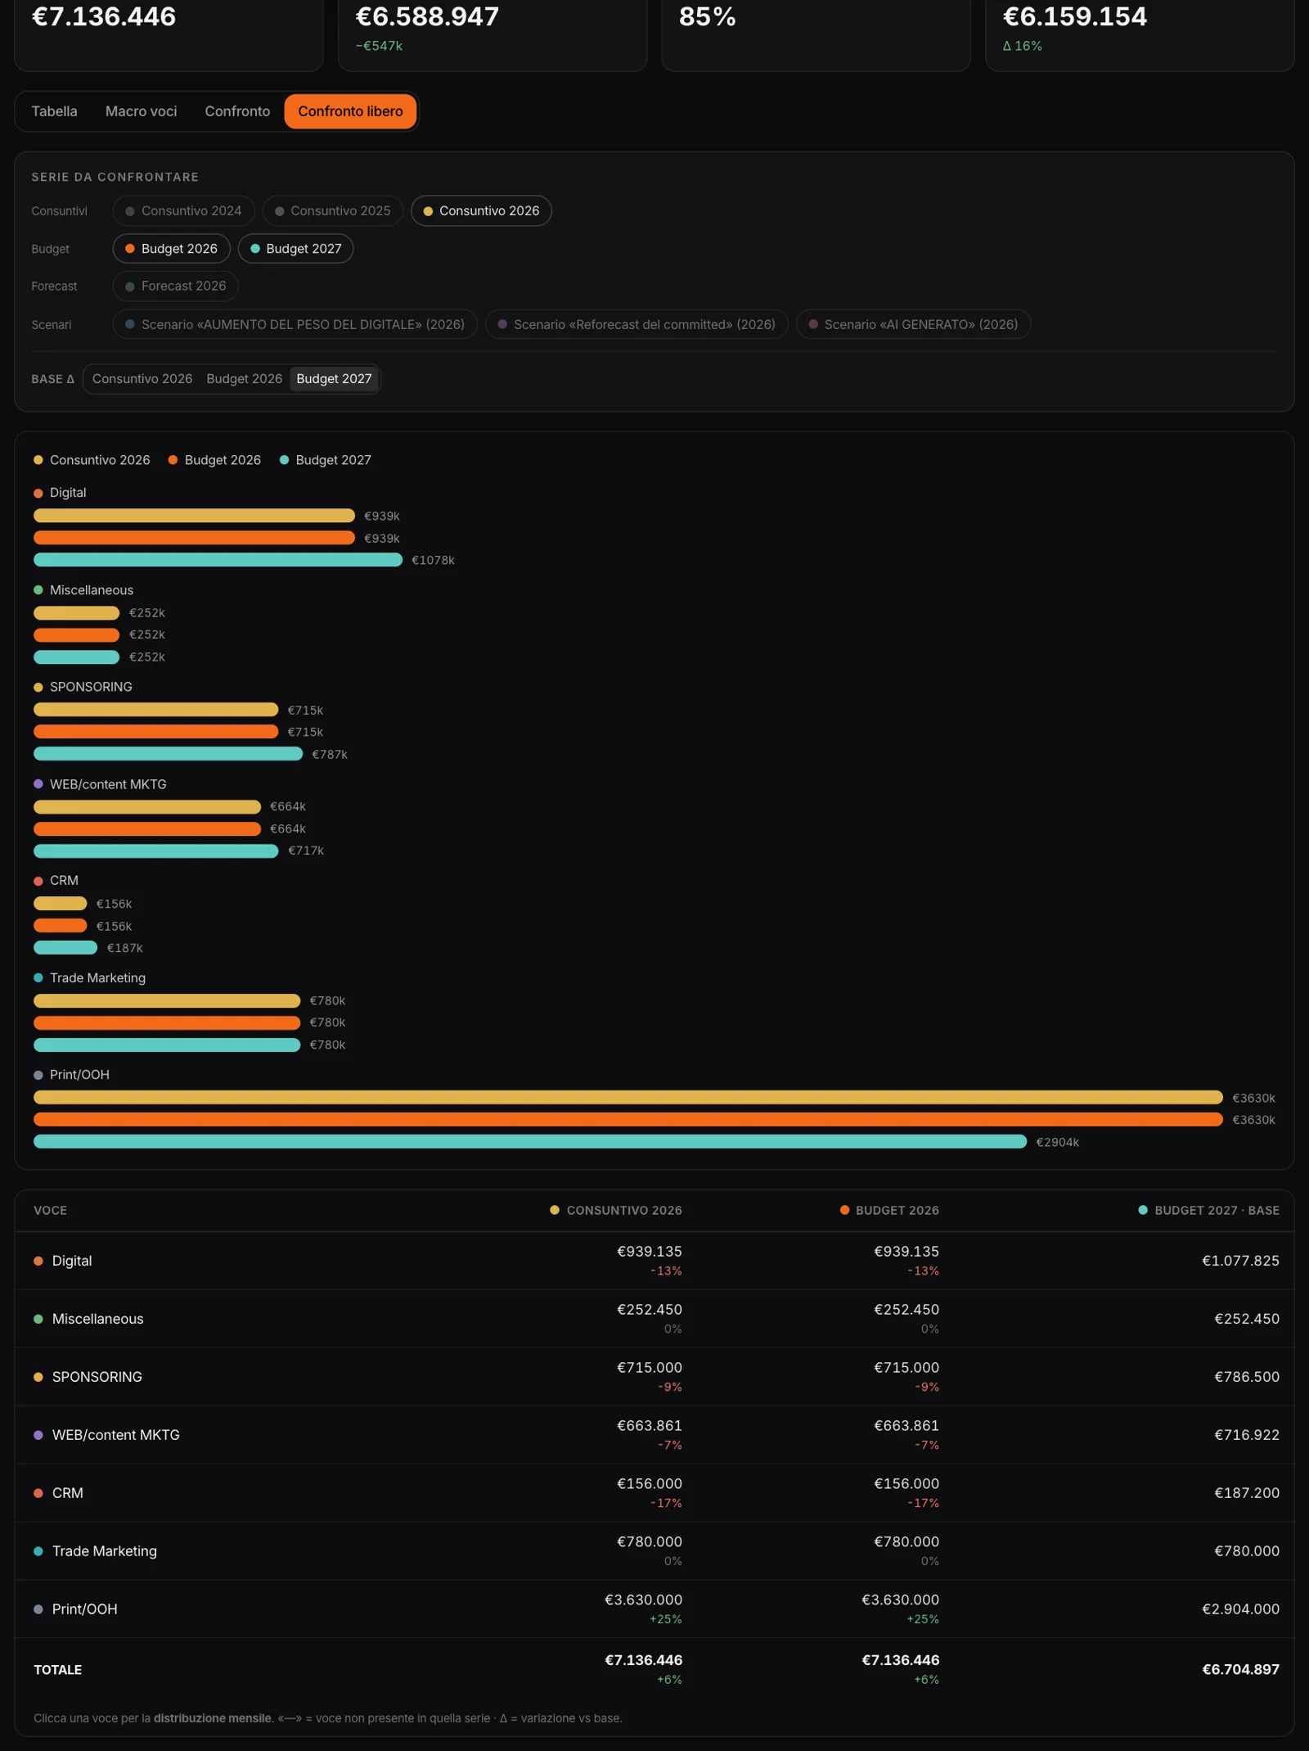Screen dimensions: 1309x1751
Task: Click the Budget 2026 column header
Action: 889,1210
